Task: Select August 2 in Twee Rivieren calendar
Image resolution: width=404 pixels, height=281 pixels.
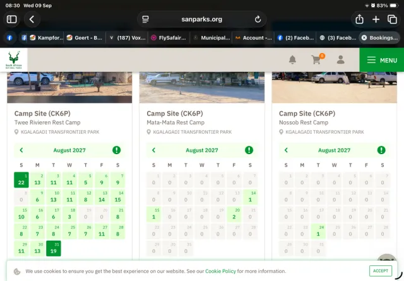Action: point(37,180)
